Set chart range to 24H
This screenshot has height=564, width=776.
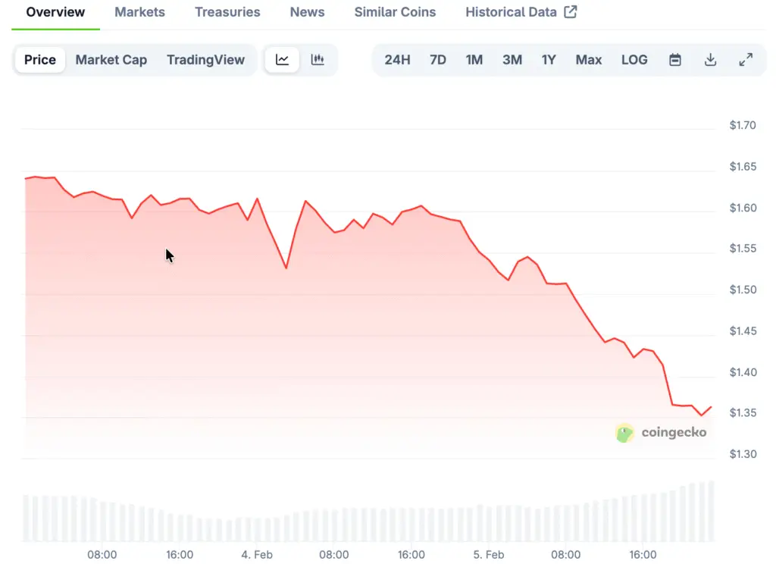(x=397, y=60)
